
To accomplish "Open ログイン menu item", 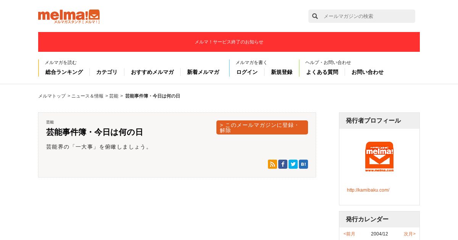I will (x=247, y=72).
